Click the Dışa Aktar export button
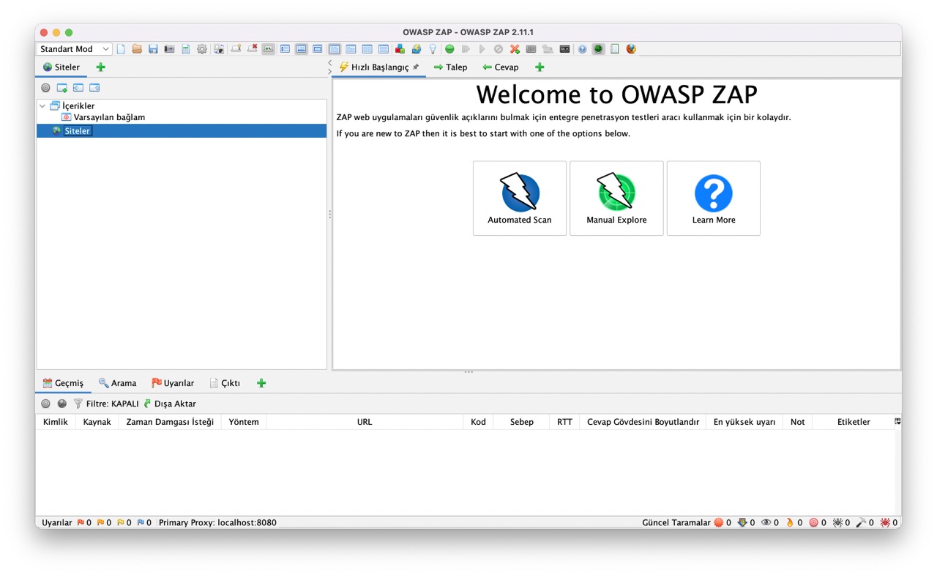 click(x=170, y=404)
